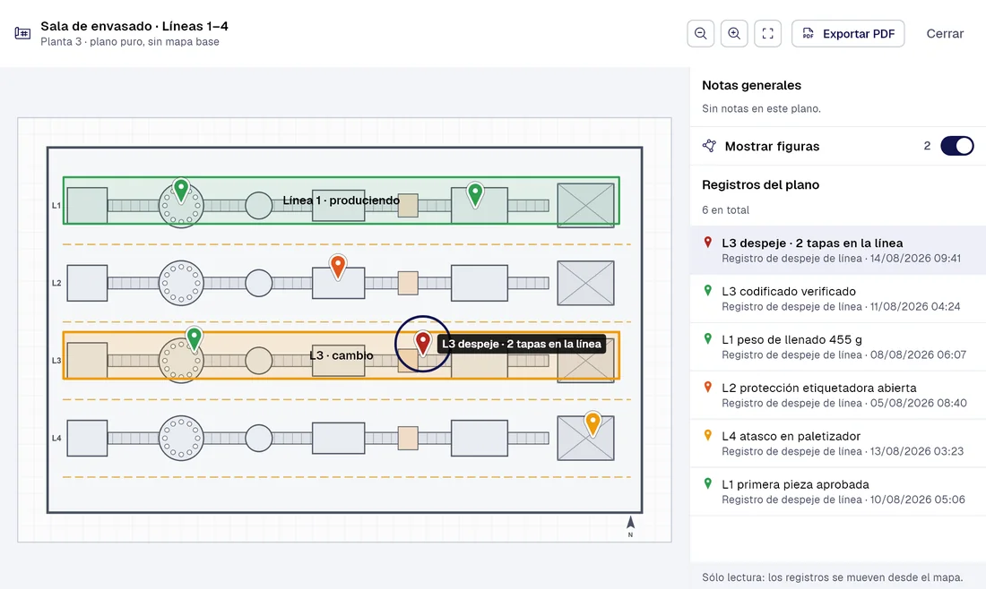Export the plan with Exportar PDF
The width and height of the screenshot is (986, 589).
point(848,33)
